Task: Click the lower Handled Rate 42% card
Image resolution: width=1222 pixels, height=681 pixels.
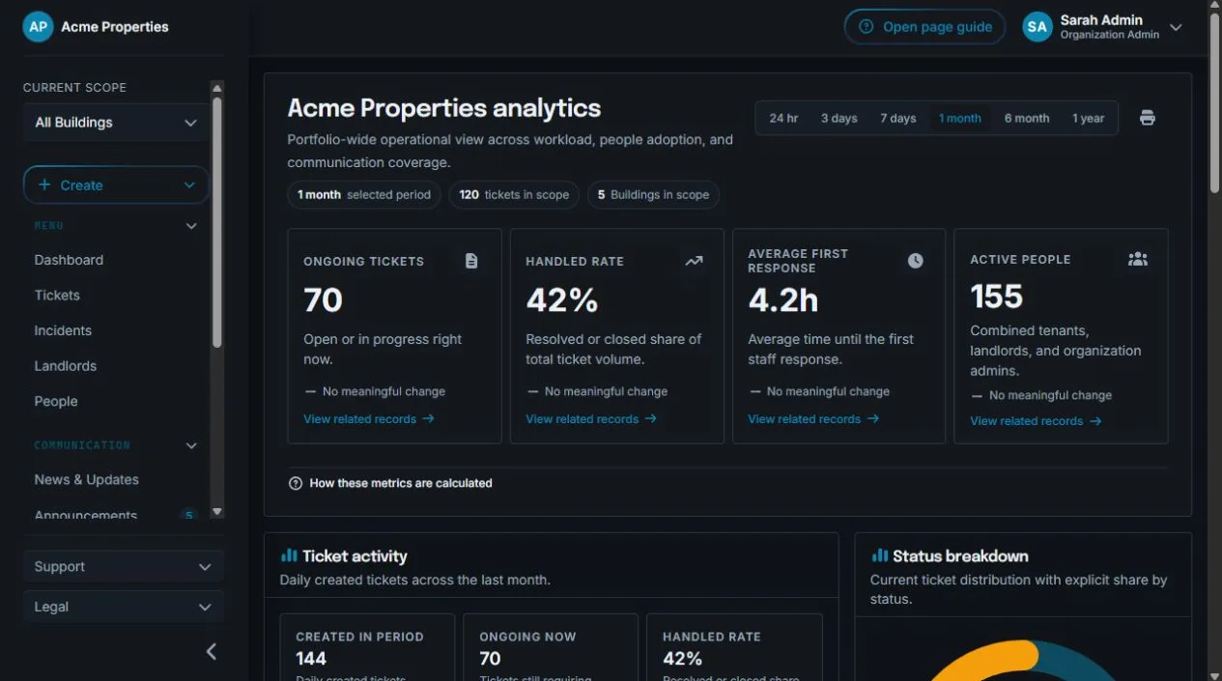Action: click(734, 647)
